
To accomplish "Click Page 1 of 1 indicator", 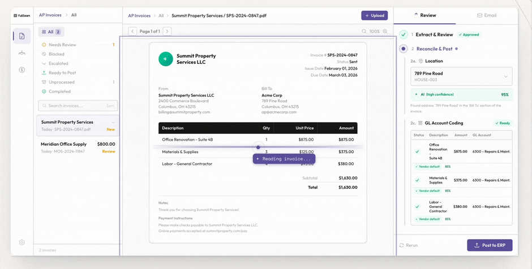I will [x=149, y=32].
